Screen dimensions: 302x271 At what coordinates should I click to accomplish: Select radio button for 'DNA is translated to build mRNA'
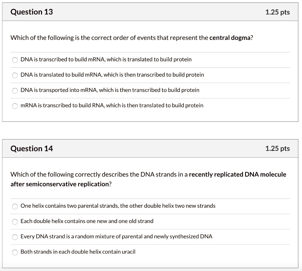pyautogui.click(x=15, y=75)
